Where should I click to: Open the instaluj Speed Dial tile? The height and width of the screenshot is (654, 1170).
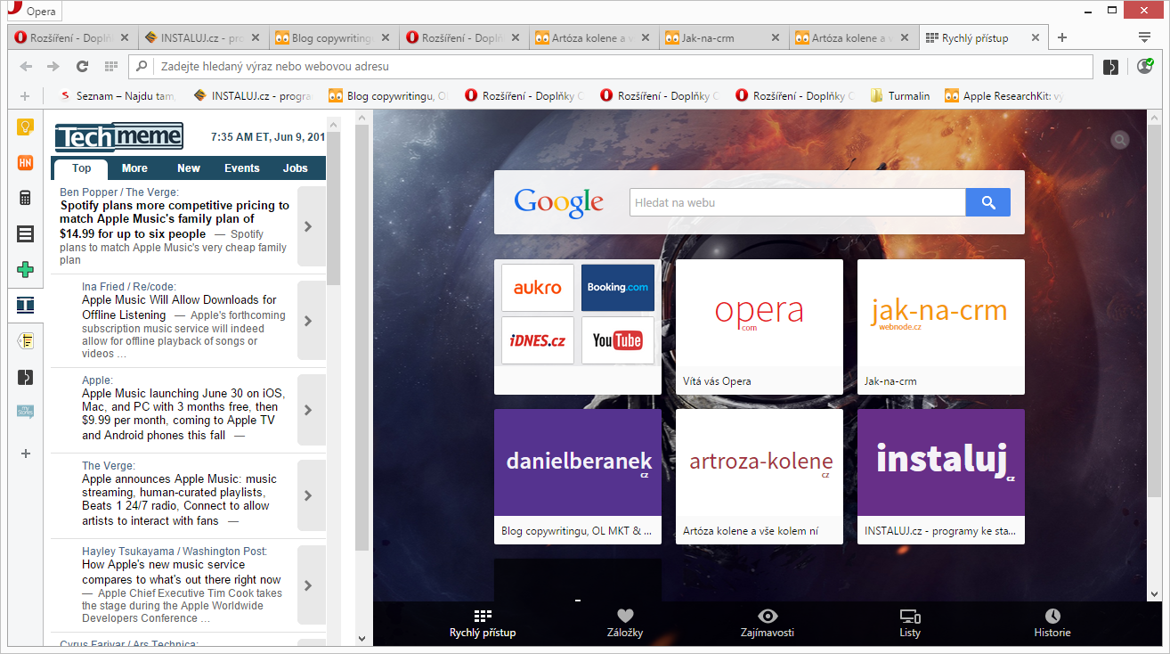(x=941, y=477)
